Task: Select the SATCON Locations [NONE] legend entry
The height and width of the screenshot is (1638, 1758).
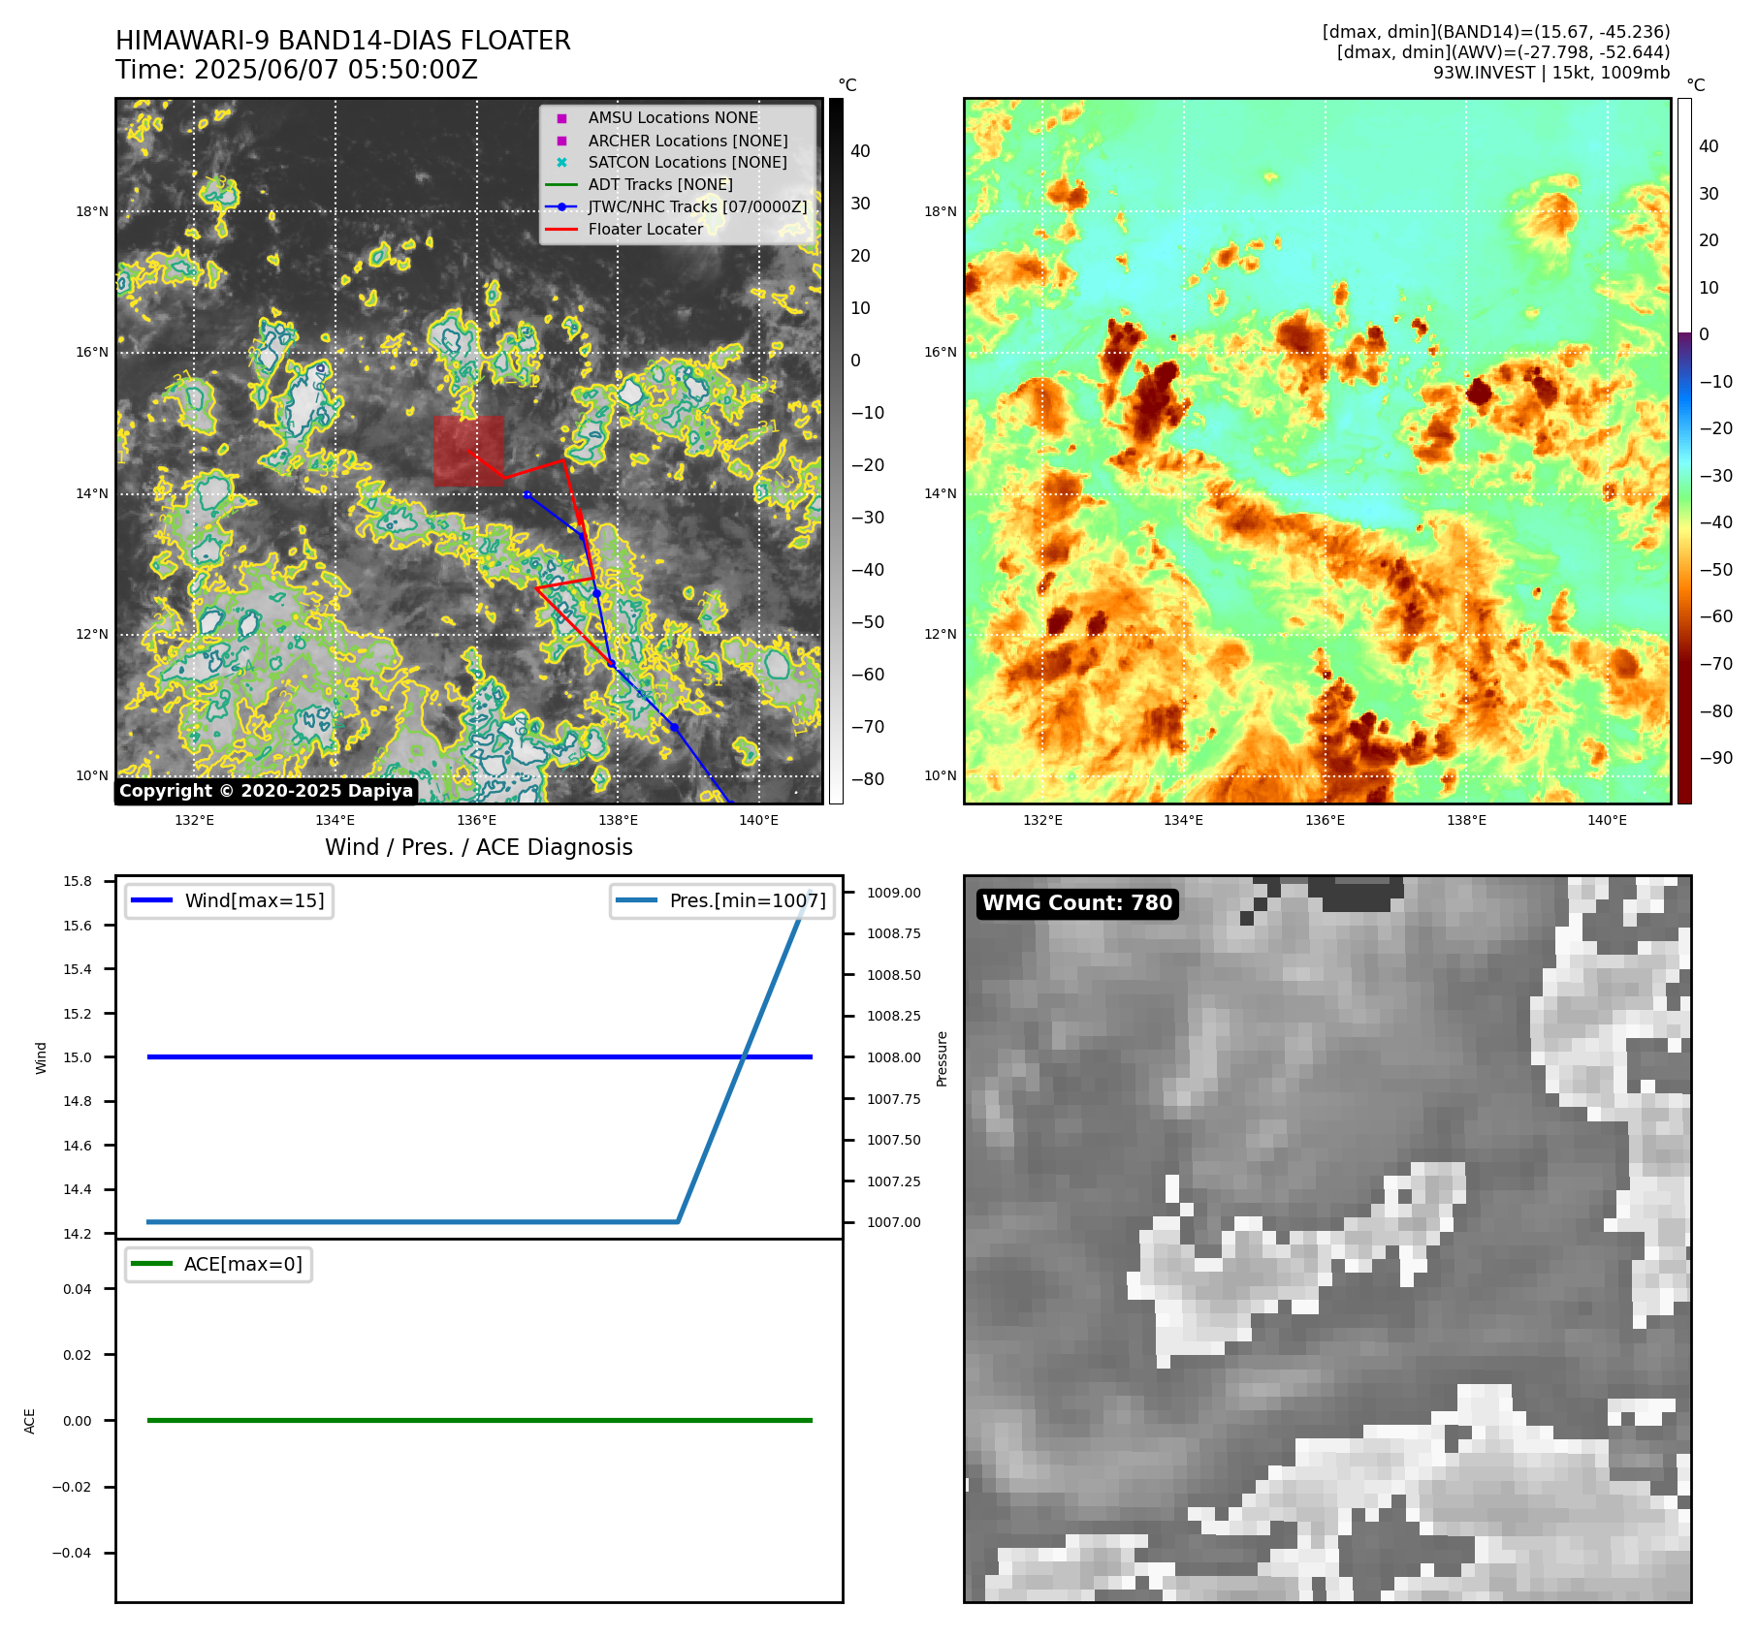Action: pos(687,163)
